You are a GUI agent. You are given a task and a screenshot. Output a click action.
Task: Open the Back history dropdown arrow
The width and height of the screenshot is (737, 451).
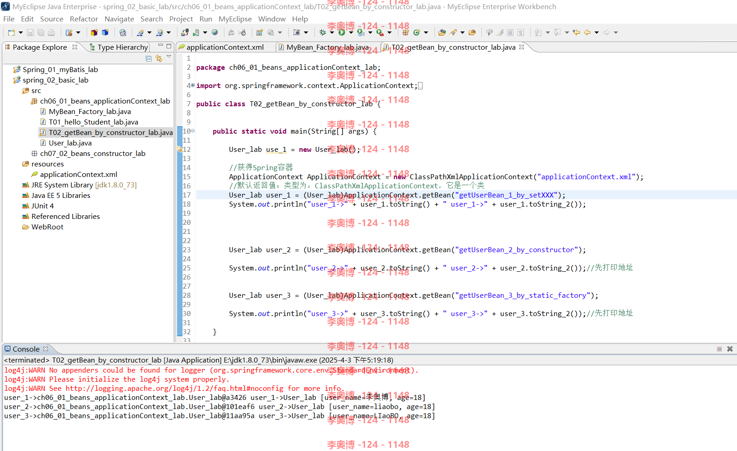pyautogui.click(x=596, y=32)
